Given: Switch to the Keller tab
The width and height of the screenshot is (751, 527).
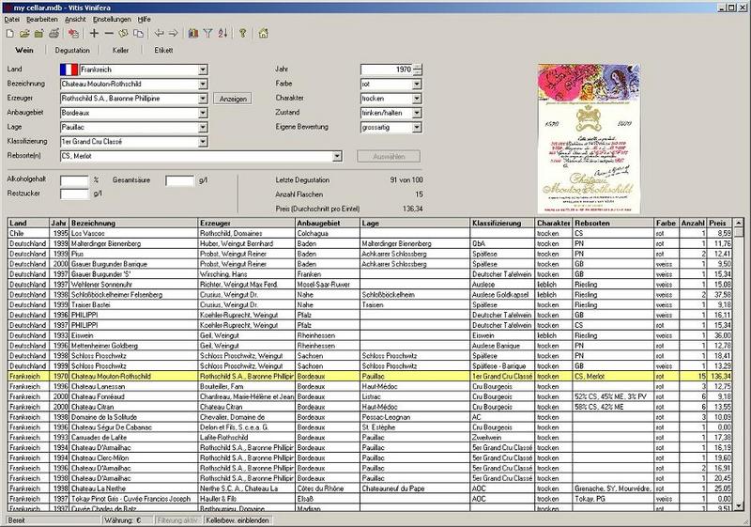Looking at the screenshot, I should coord(121,51).
